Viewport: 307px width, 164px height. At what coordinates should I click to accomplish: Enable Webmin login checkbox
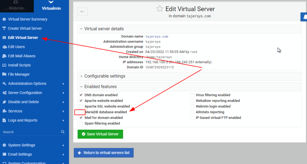pos(192,106)
